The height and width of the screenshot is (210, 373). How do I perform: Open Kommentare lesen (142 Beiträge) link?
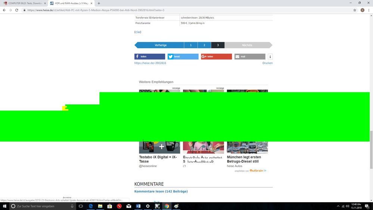click(x=161, y=191)
